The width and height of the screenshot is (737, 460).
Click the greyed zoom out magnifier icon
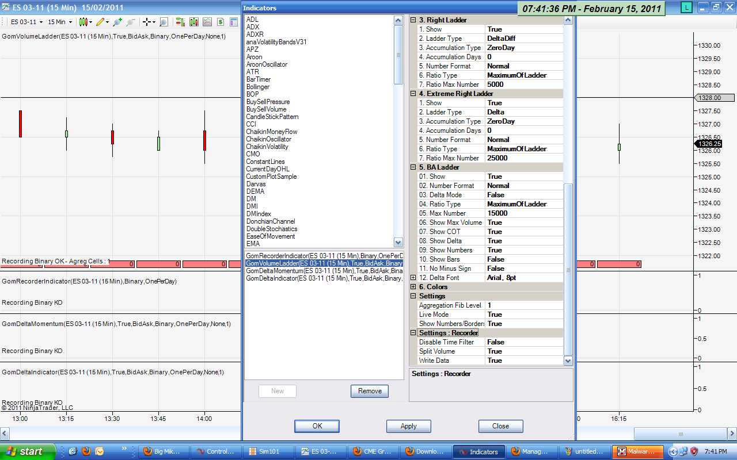131,22
